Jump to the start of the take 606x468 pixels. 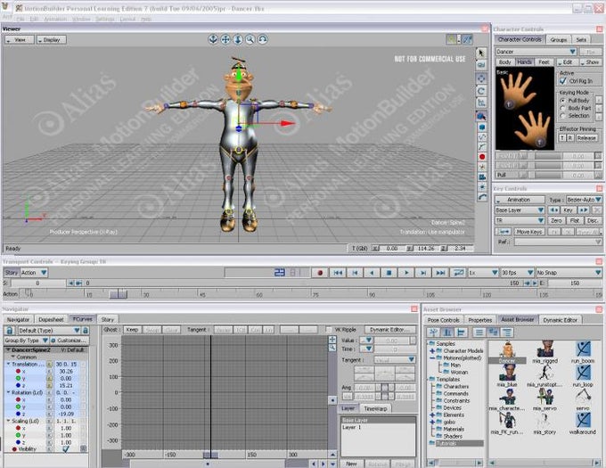click(338, 273)
